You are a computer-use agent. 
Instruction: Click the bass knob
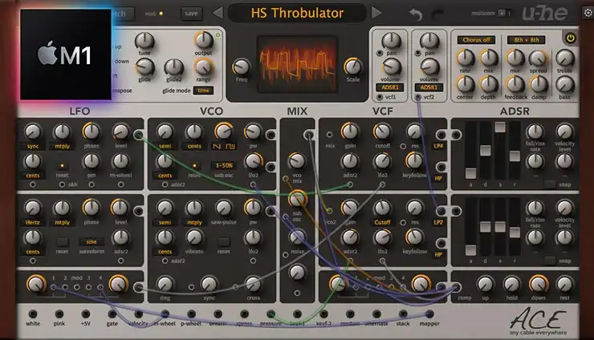tap(564, 85)
